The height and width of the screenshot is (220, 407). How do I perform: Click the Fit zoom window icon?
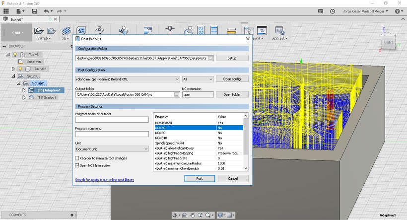coord(207,215)
